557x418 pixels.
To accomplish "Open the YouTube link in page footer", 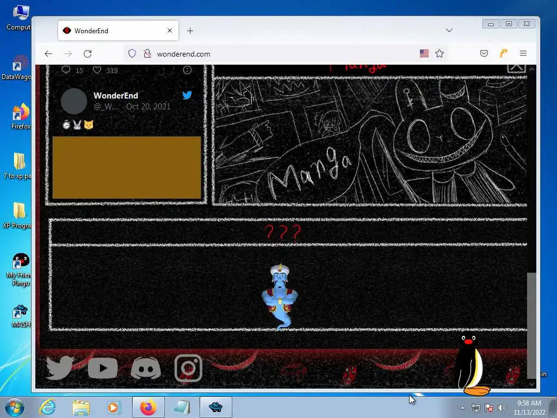I will click(x=103, y=368).
